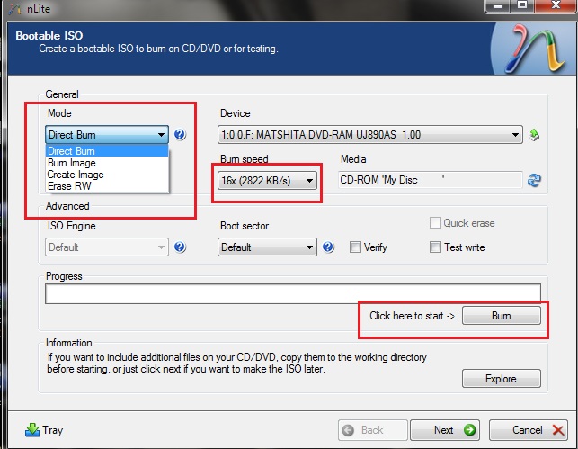Click the help icon beside Boot sector
578x449 pixels.
tap(328, 247)
